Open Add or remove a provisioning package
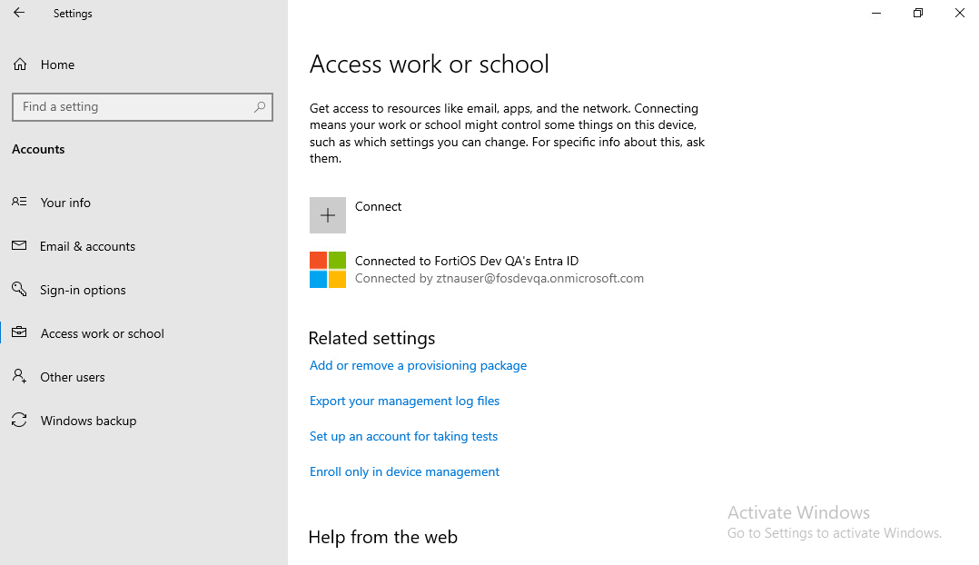Screen dimensions: 979x565 (418, 365)
